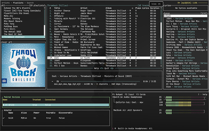Select playlist 'Modern Talking'
209x131 pixels.
[x=12, y=19]
